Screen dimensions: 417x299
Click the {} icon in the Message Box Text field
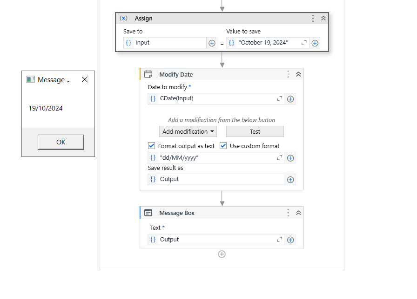coord(152,240)
